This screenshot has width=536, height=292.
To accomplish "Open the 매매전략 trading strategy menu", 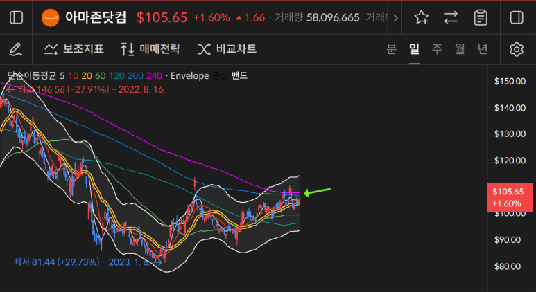I will (150, 49).
